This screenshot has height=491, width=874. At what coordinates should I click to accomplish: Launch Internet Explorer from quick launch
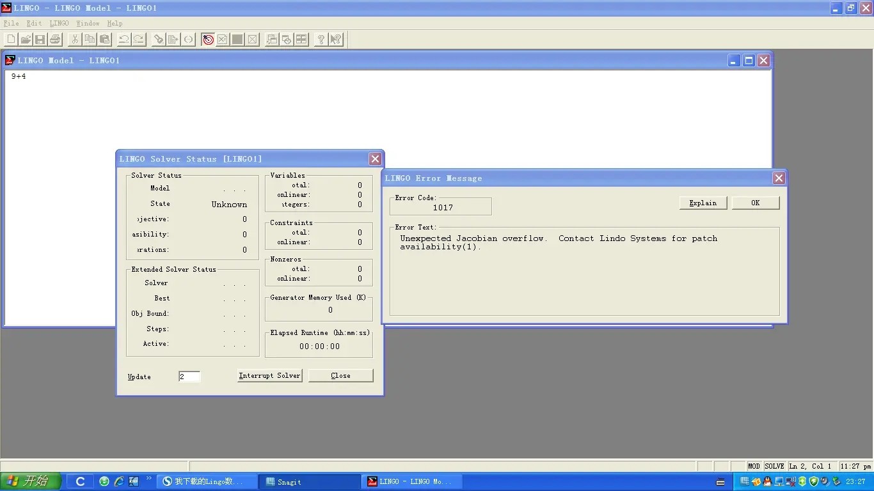click(119, 481)
